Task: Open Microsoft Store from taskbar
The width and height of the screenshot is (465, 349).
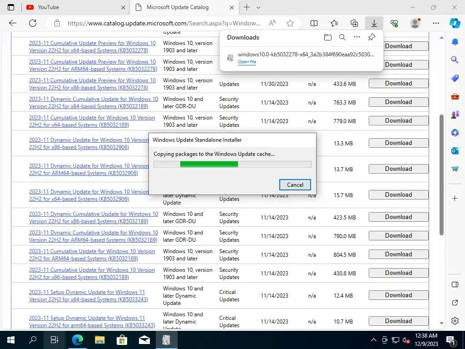Action: coord(122,340)
